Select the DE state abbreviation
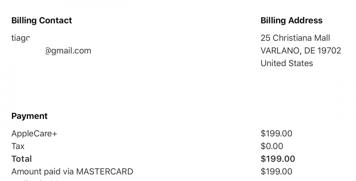This screenshot has width=356, height=181. [x=310, y=51]
